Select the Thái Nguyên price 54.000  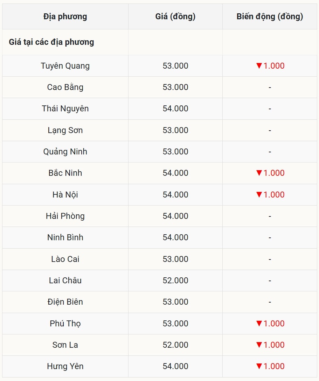[x=175, y=109]
